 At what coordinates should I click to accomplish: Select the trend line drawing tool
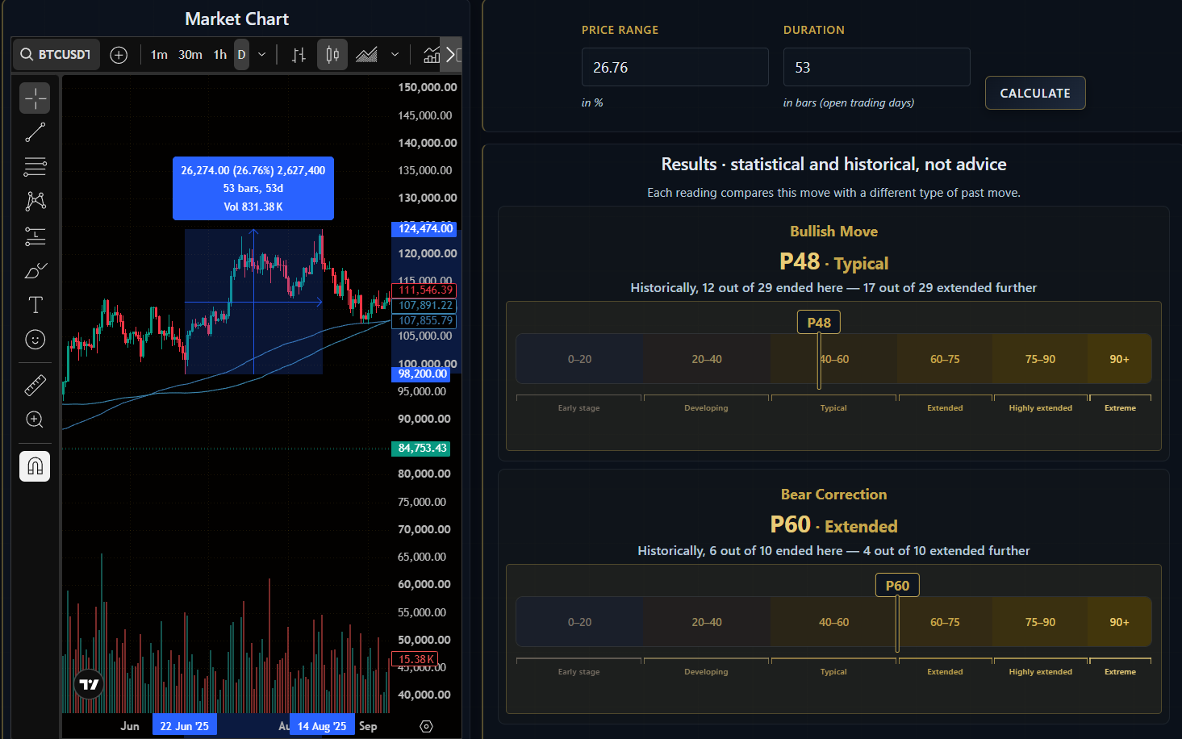tap(35, 132)
